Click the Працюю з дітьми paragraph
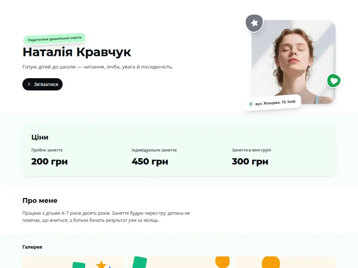Image resolution: width=358 pixels, height=268 pixels. tap(106, 217)
